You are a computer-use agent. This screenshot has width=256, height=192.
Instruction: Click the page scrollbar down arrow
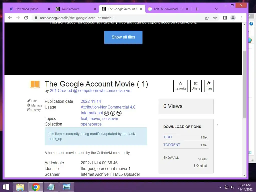[244, 175]
